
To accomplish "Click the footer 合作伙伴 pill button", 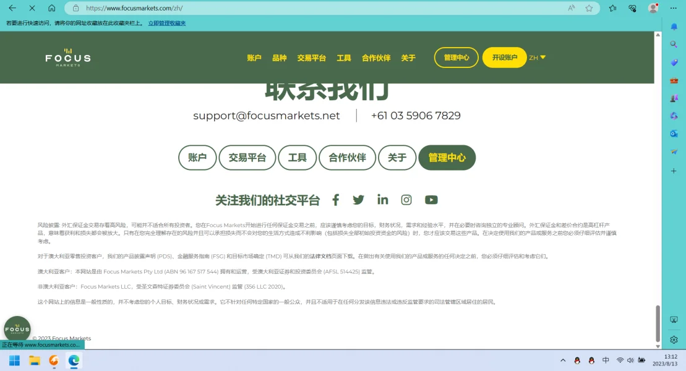I will click(x=348, y=158).
